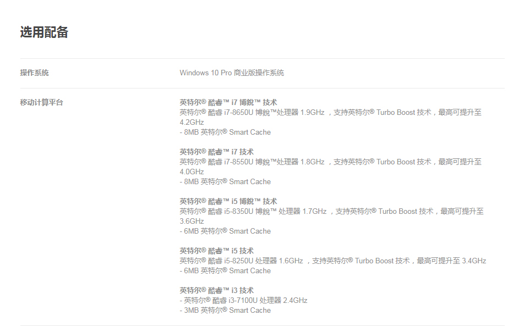The image size is (524, 326).
Task: Click the i3-7100U 处理器 2.4GHz line
Action: 243,300
